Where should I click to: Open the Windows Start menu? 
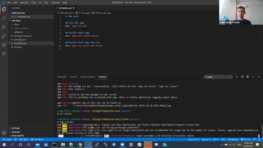[x=4, y=144]
